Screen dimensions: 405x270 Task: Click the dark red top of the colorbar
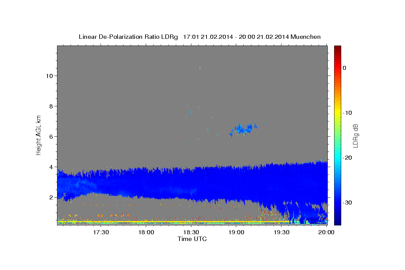pos(337,48)
